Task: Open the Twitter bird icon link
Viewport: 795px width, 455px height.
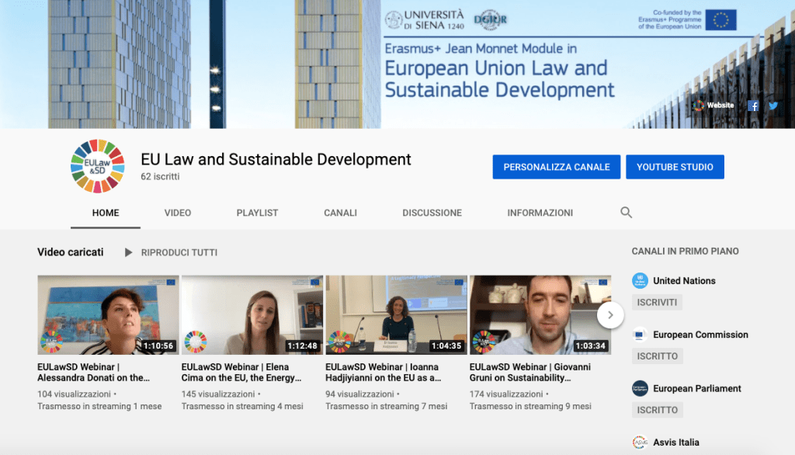Action: (x=773, y=106)
